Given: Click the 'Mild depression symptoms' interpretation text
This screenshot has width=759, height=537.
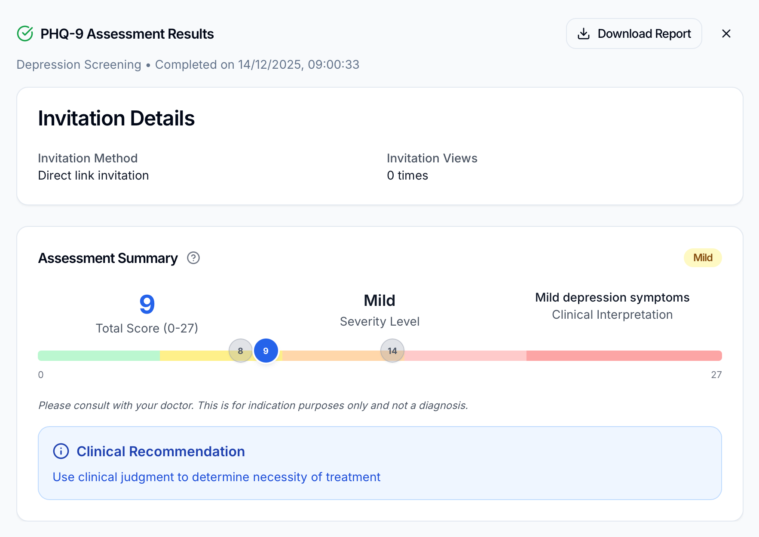Looking at the screenshot, I should tap(612, 297).
